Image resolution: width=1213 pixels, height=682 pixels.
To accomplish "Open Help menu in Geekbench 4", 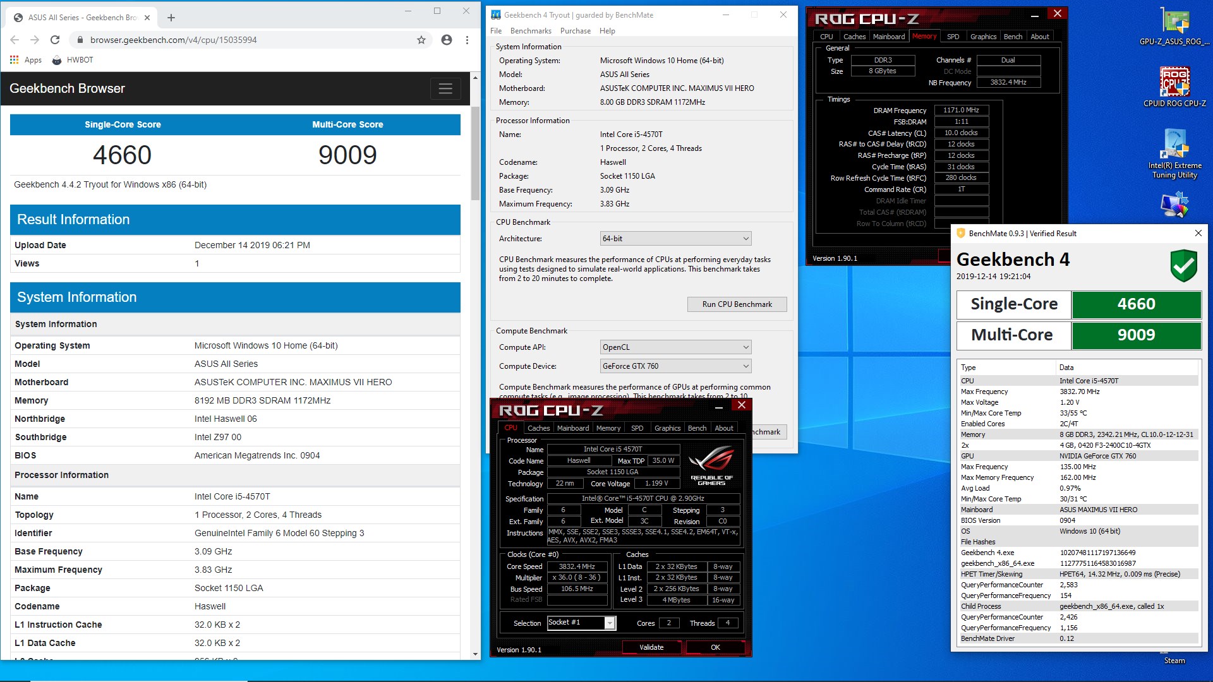I will [607, 31].
